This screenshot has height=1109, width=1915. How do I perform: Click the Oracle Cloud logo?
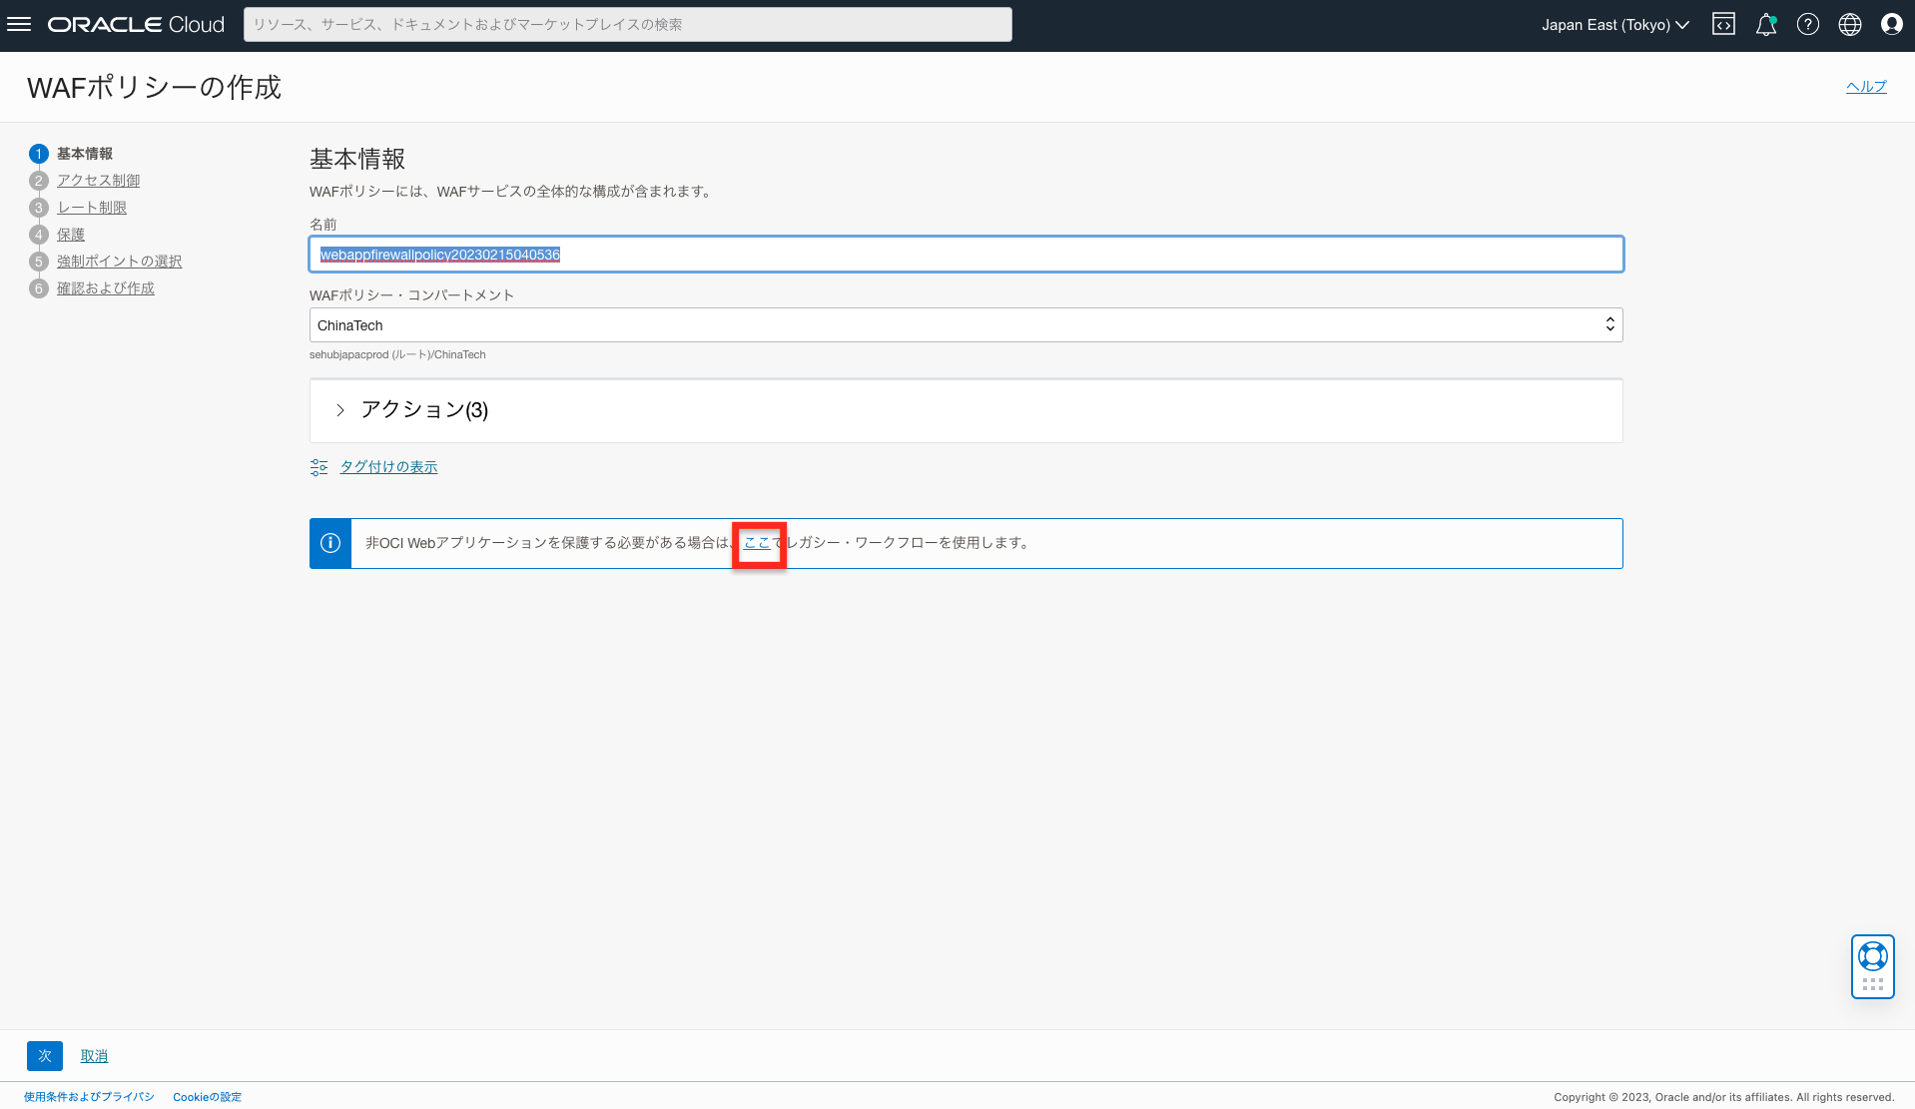coord(135,24)
